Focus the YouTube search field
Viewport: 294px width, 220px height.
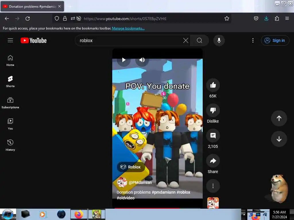[129, 40]
